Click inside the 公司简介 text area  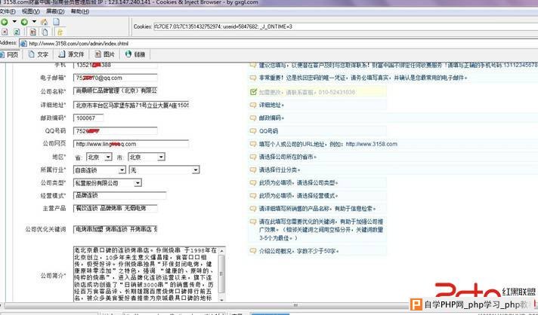146,274
